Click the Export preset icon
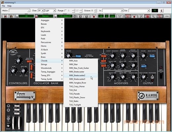 (87, 16)
